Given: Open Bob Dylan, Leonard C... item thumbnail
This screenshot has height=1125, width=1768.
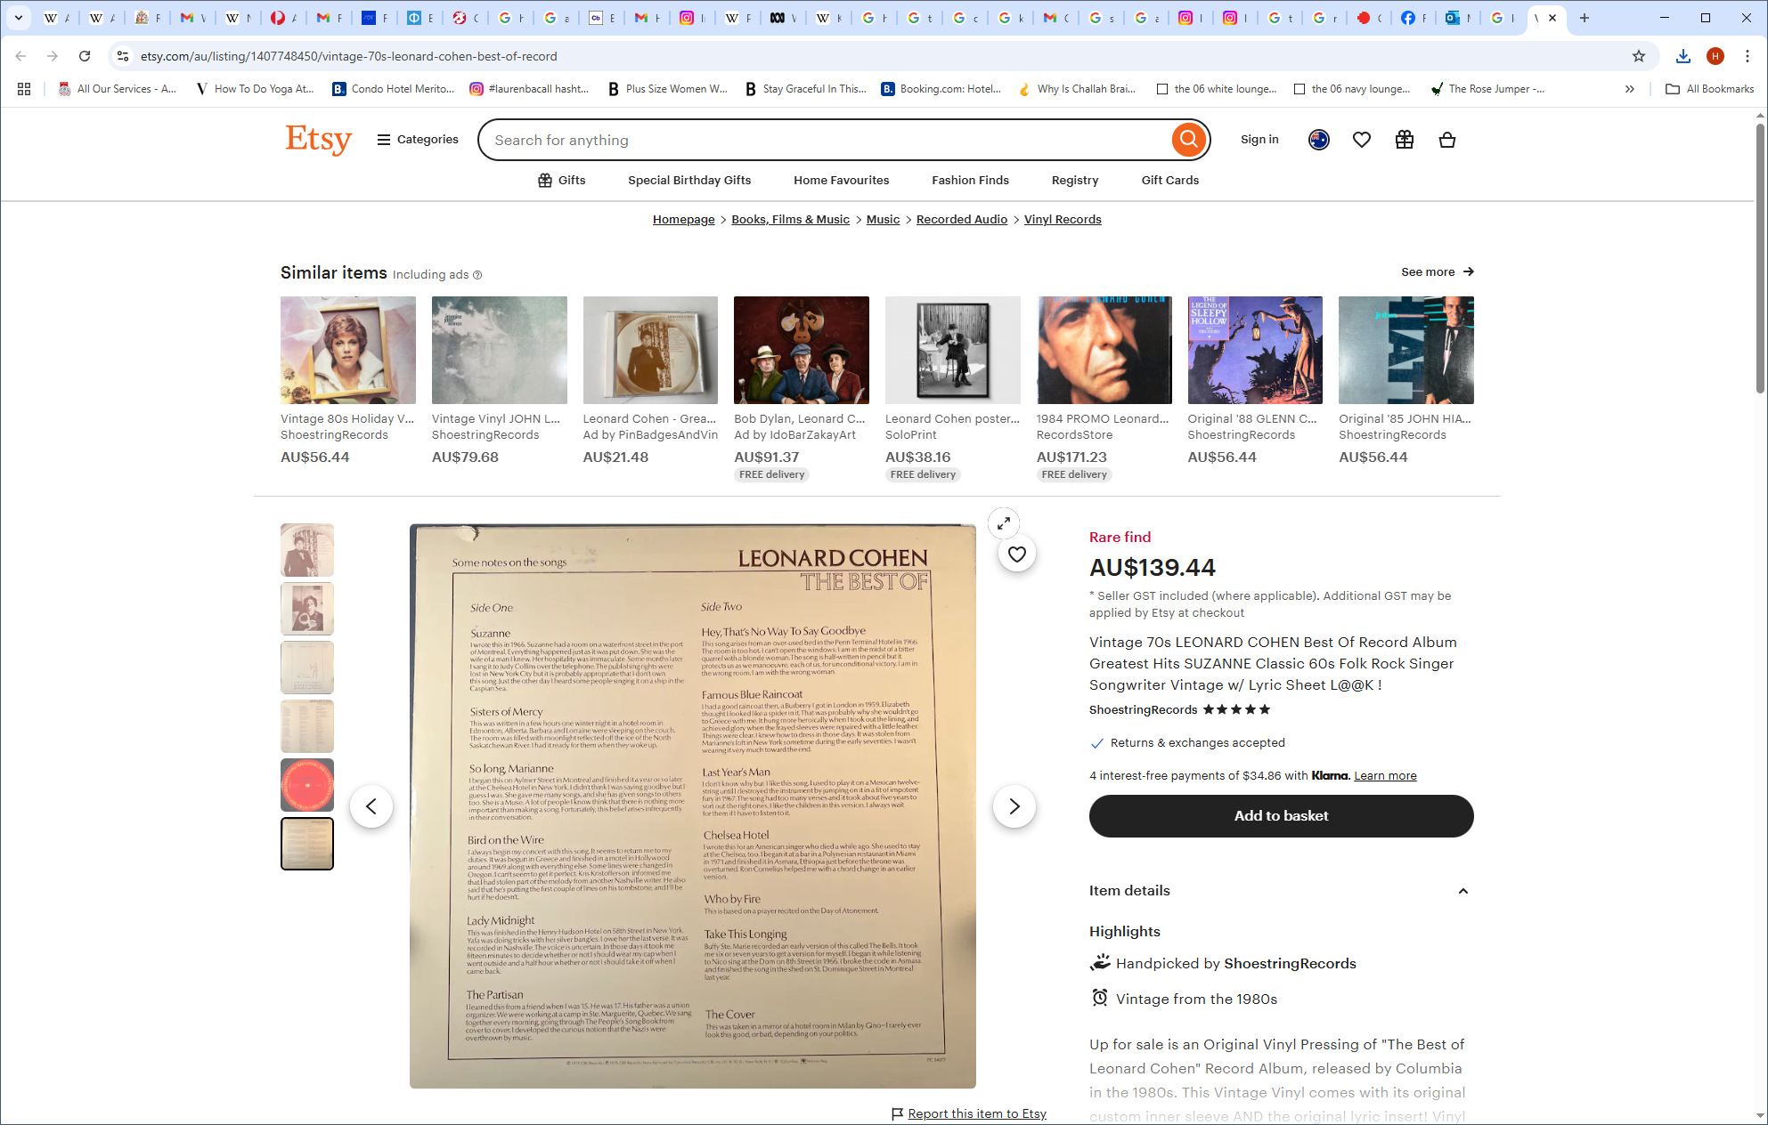Looking at the screenshot, I should [x=801, y=350].
